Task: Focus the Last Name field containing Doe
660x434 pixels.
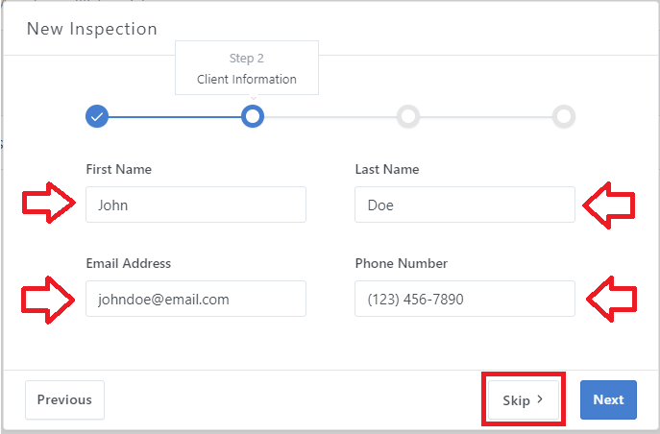Action: click(x=464, y=205)
